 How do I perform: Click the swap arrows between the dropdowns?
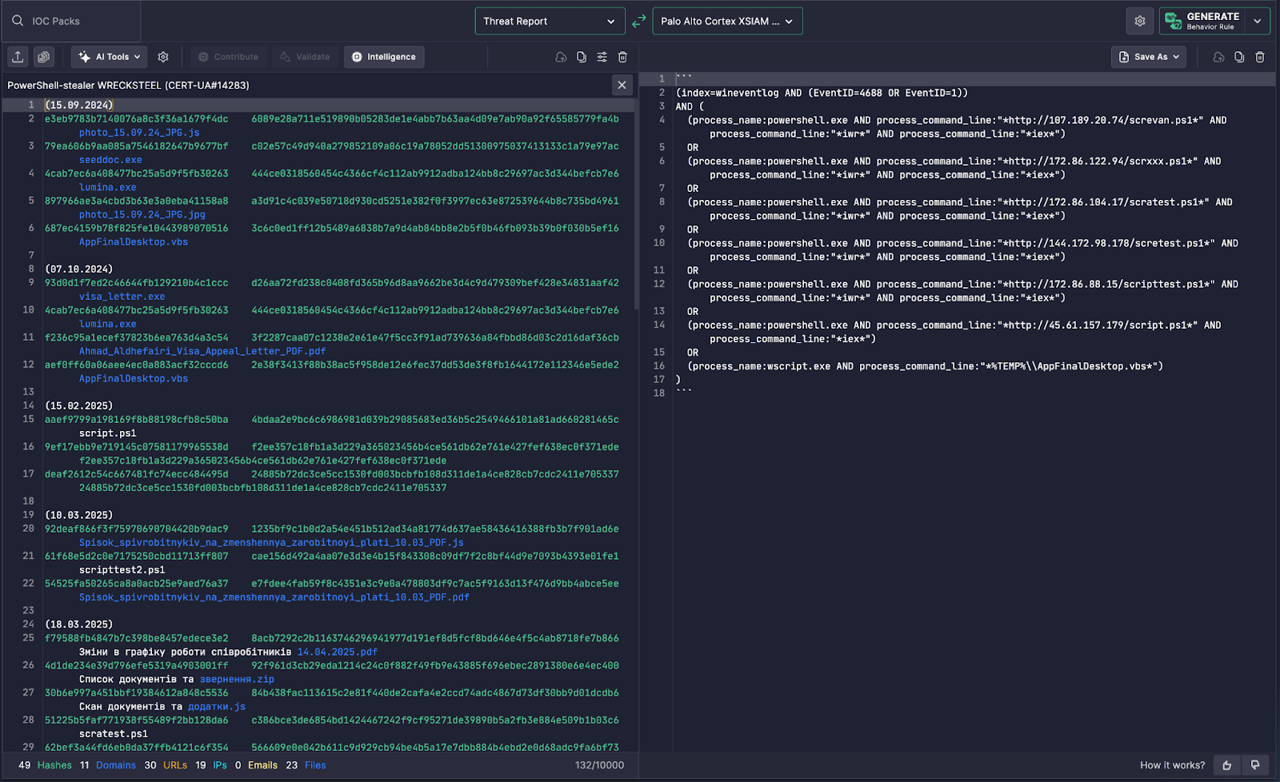coord(638,22)
